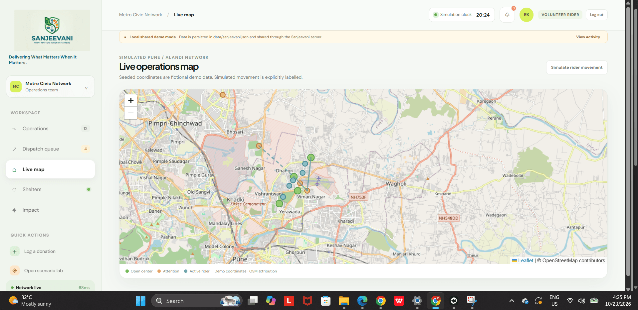
Task: Click the Operations count badge 12
Action: tap(86, 129)
